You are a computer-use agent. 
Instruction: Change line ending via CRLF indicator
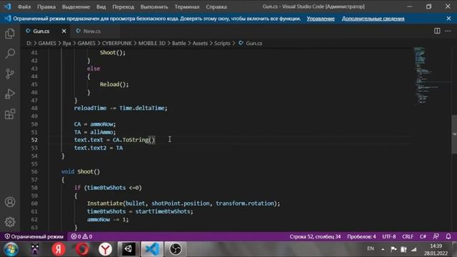click(x=408, y=236)
